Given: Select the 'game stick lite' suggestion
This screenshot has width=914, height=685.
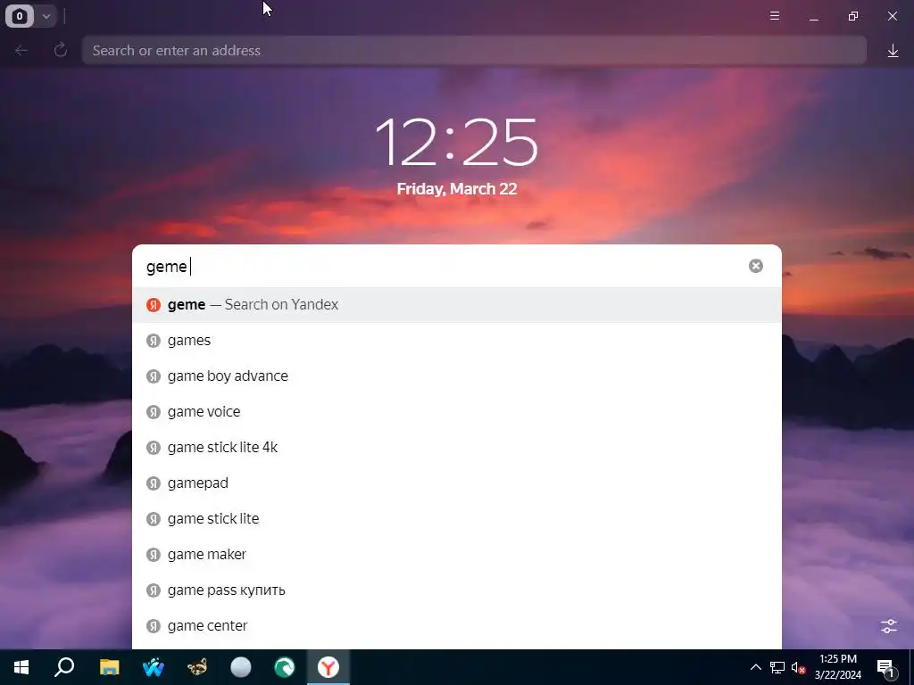Looking at the screenshot, I should tap(456, 518).
